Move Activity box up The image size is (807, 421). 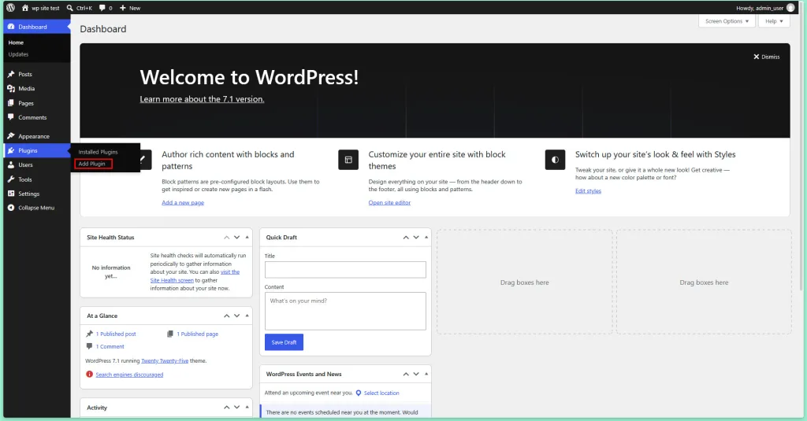coord(226,407)
